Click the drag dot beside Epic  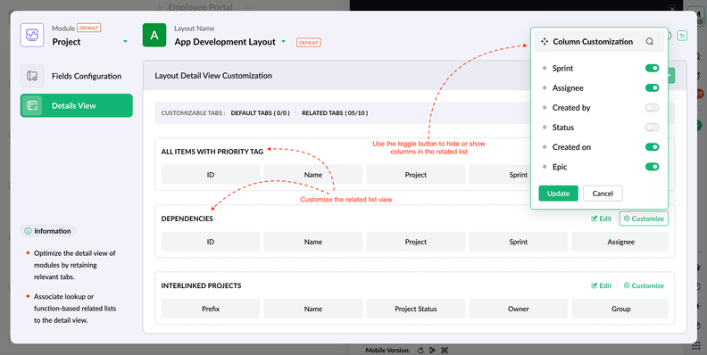click(x=545, y=167)
